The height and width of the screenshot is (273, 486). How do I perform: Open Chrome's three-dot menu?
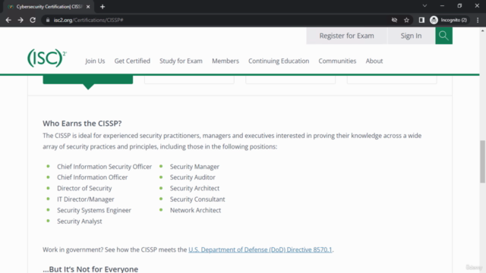(x=478, y=20)
